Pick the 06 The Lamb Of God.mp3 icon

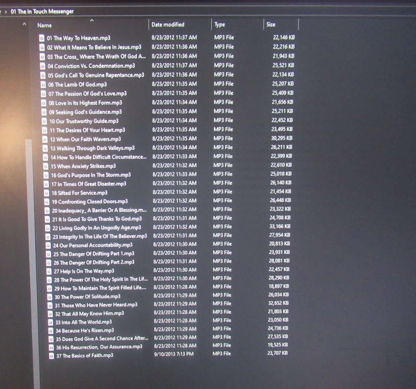point(43,85)
